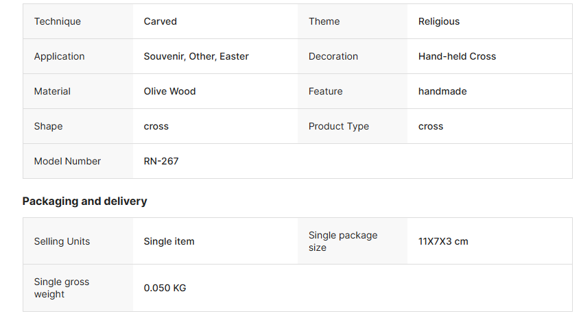Select the Olive Wood value
The width and height of the screenshot is (581, 318).
click(x=169, y=91)
